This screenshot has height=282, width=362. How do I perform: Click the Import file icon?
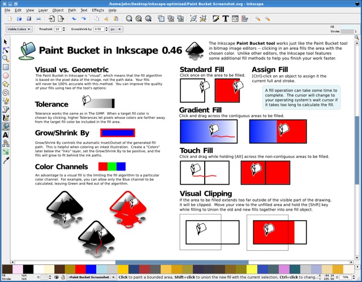[51, 19]
